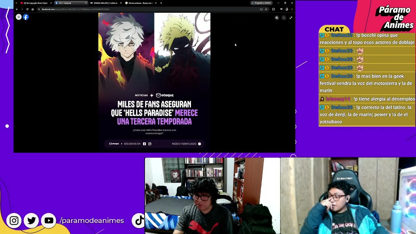This screenshot has height=234, width=416.
Task: Click the Twitter icon in the stream overlay
Action: [32, 221]
